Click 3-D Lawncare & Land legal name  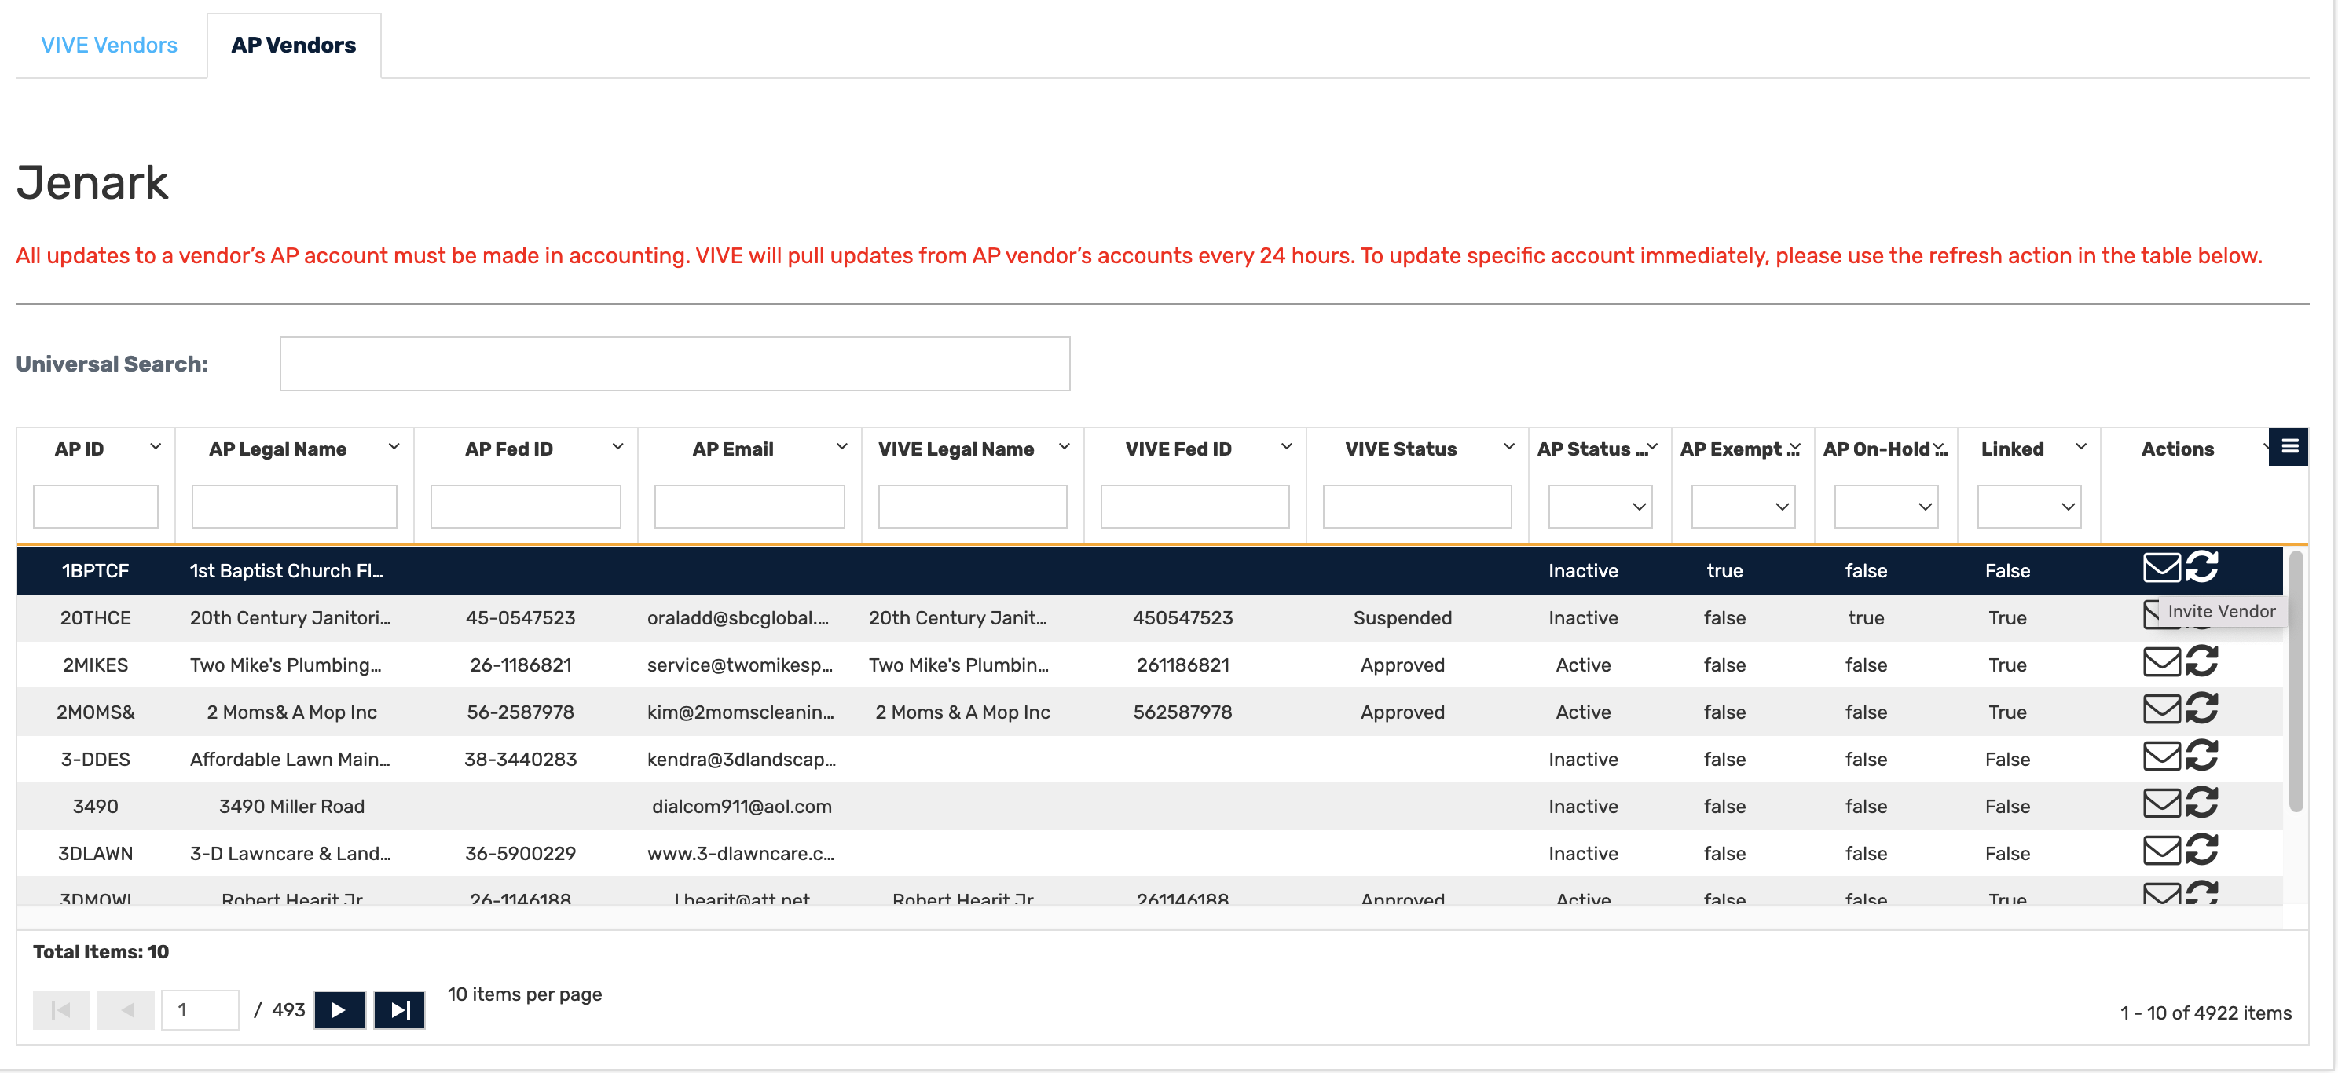[x=291, y=854]
